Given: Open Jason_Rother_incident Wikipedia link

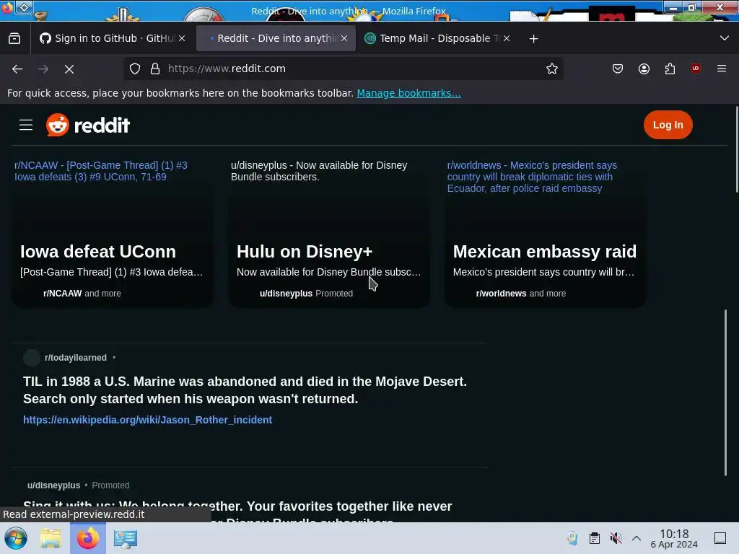Looking at the screenshot, I should 147,420.
